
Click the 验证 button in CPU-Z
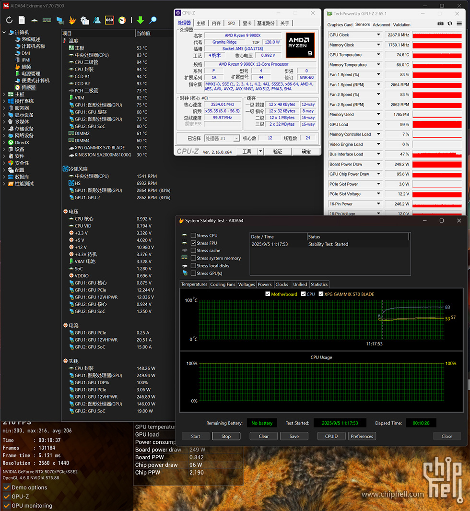pyautogui.click(x=278, y=152)
